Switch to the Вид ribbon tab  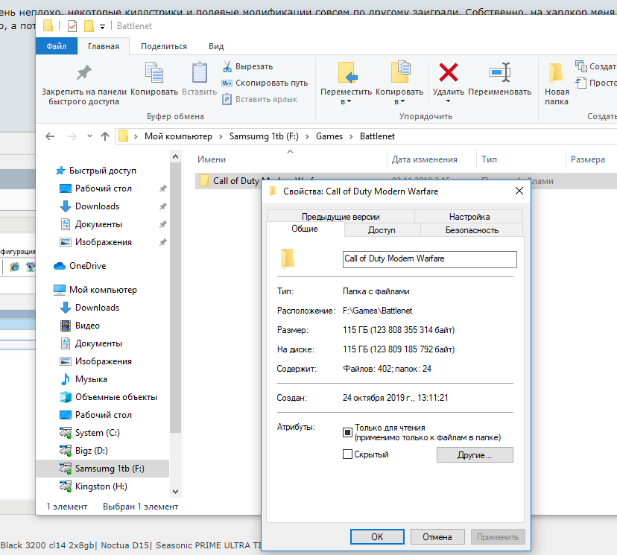[216, 46]
